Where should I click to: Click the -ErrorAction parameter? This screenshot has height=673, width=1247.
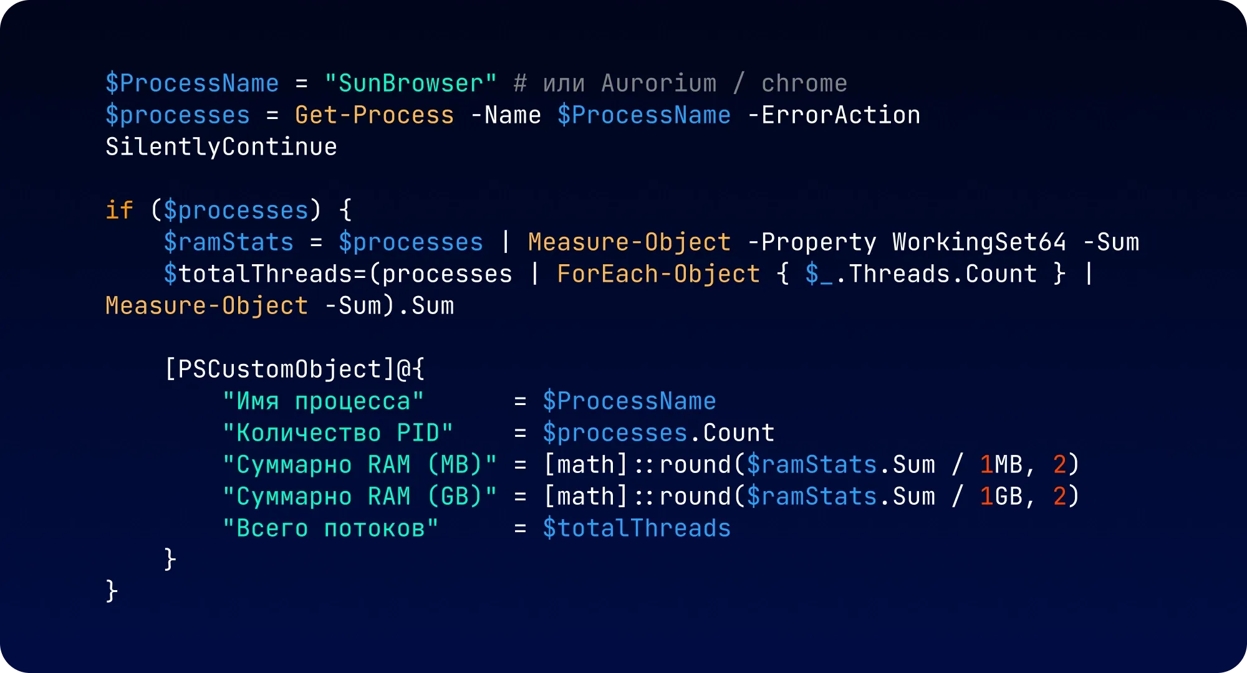834,115
